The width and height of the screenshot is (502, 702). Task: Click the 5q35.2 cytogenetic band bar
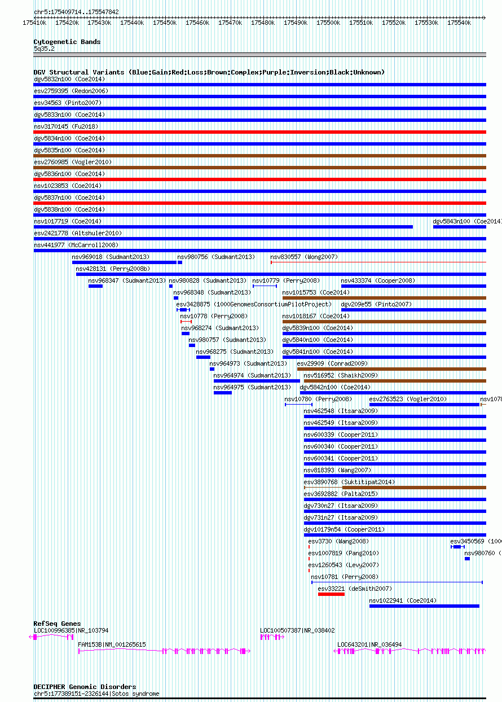tap(259, 55)
